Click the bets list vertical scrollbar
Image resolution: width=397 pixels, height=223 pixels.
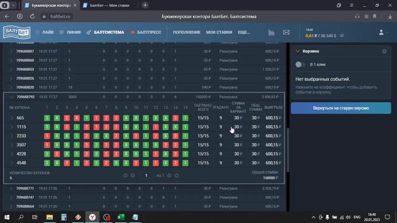click(288, 150)
